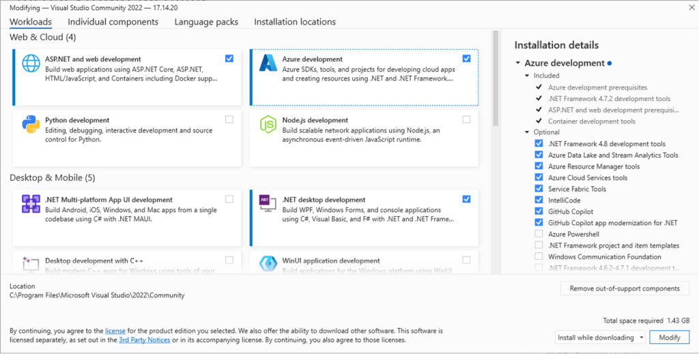Open the Install while downloading dropdown

pos(600,338)
